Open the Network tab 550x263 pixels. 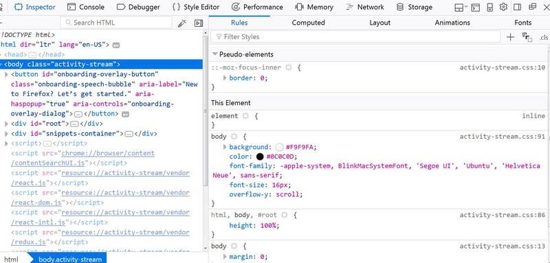click(365, 8)
